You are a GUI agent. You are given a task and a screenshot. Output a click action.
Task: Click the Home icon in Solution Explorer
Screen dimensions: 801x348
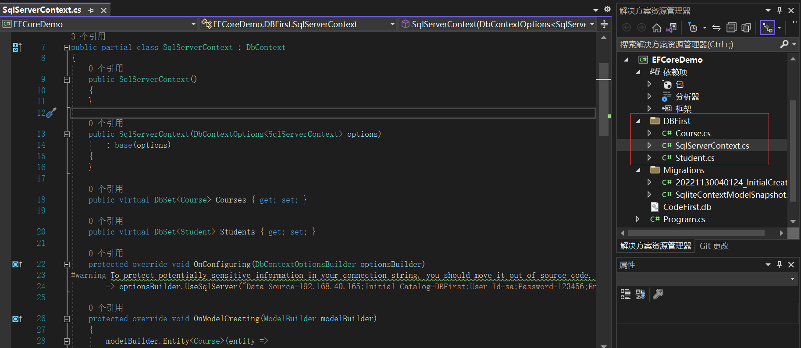click(656, 28)
